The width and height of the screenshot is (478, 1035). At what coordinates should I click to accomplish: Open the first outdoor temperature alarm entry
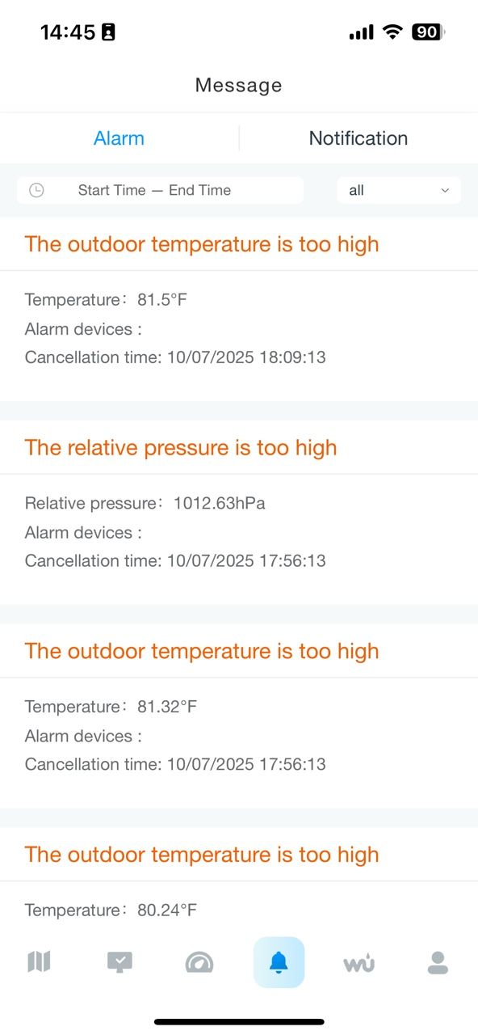202,244
